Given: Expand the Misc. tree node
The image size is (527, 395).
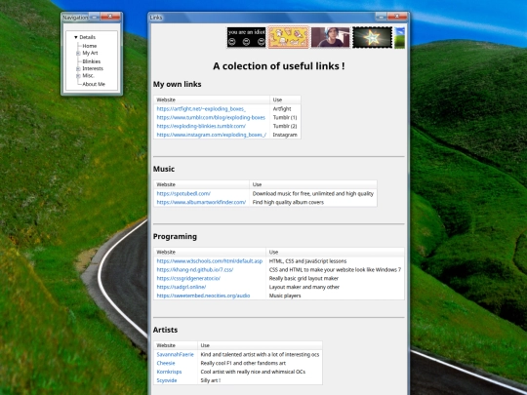Looking at the screenshot, I should [x=78, y=76].
